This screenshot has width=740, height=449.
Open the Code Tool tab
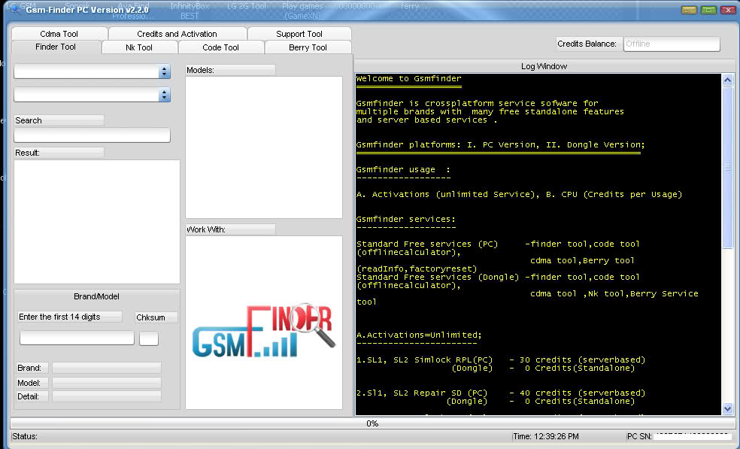(221, 47)
